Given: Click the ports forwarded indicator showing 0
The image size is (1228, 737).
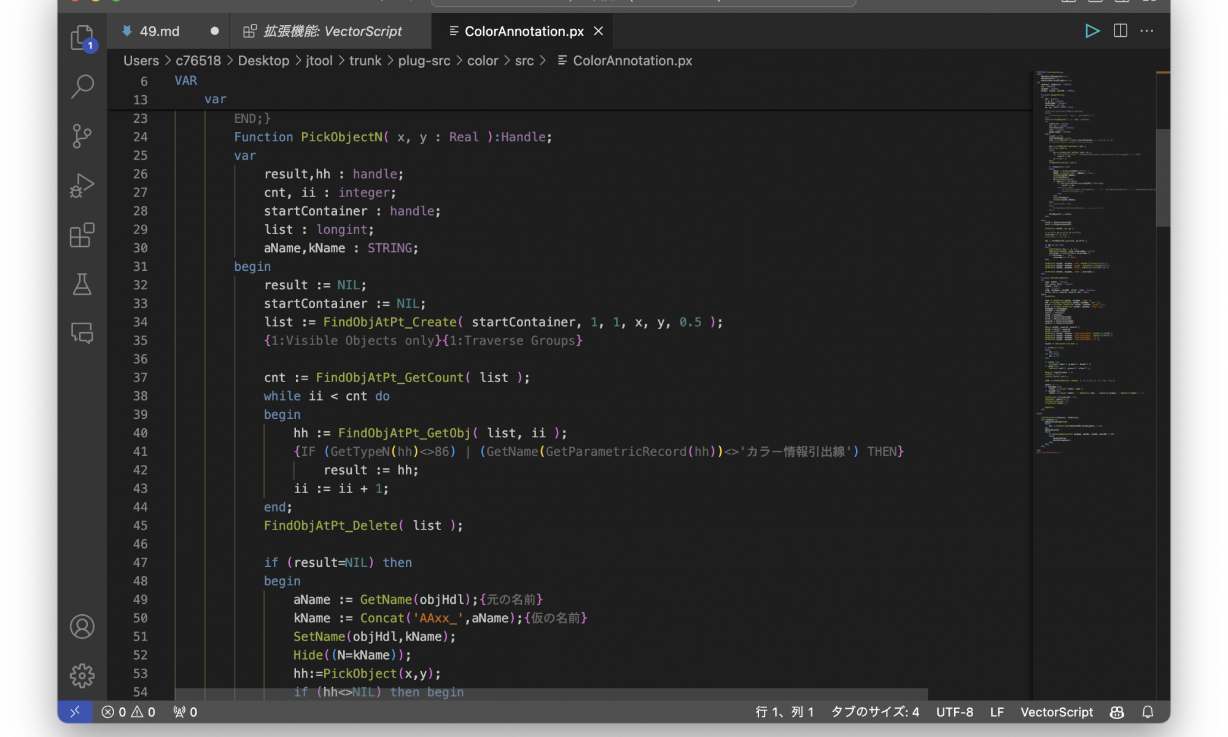Looking at the screenshot, I should (x=185, y=712).
